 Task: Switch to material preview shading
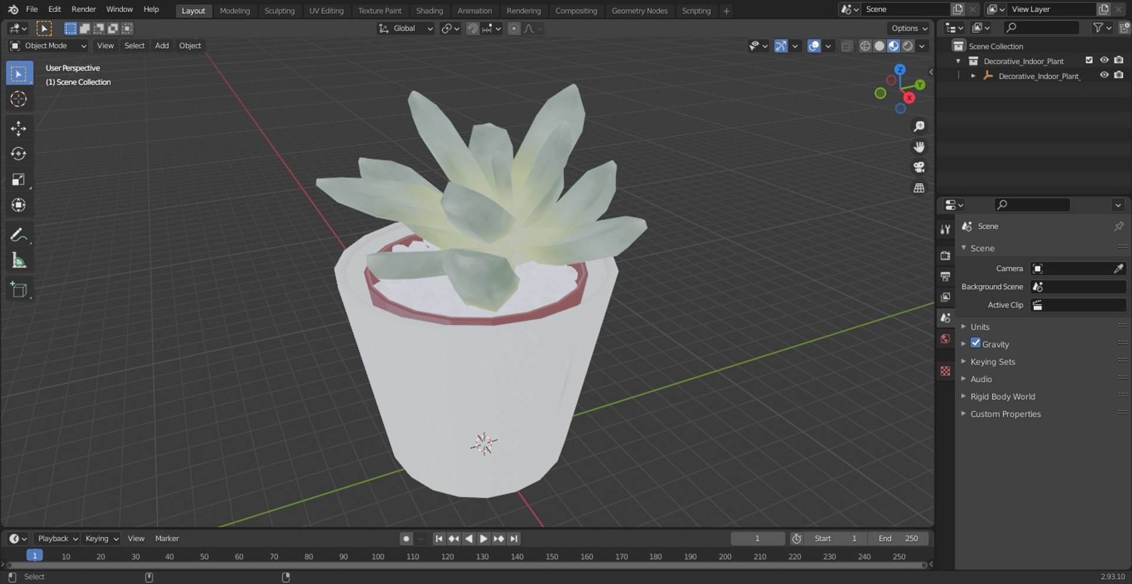point(894,46)
